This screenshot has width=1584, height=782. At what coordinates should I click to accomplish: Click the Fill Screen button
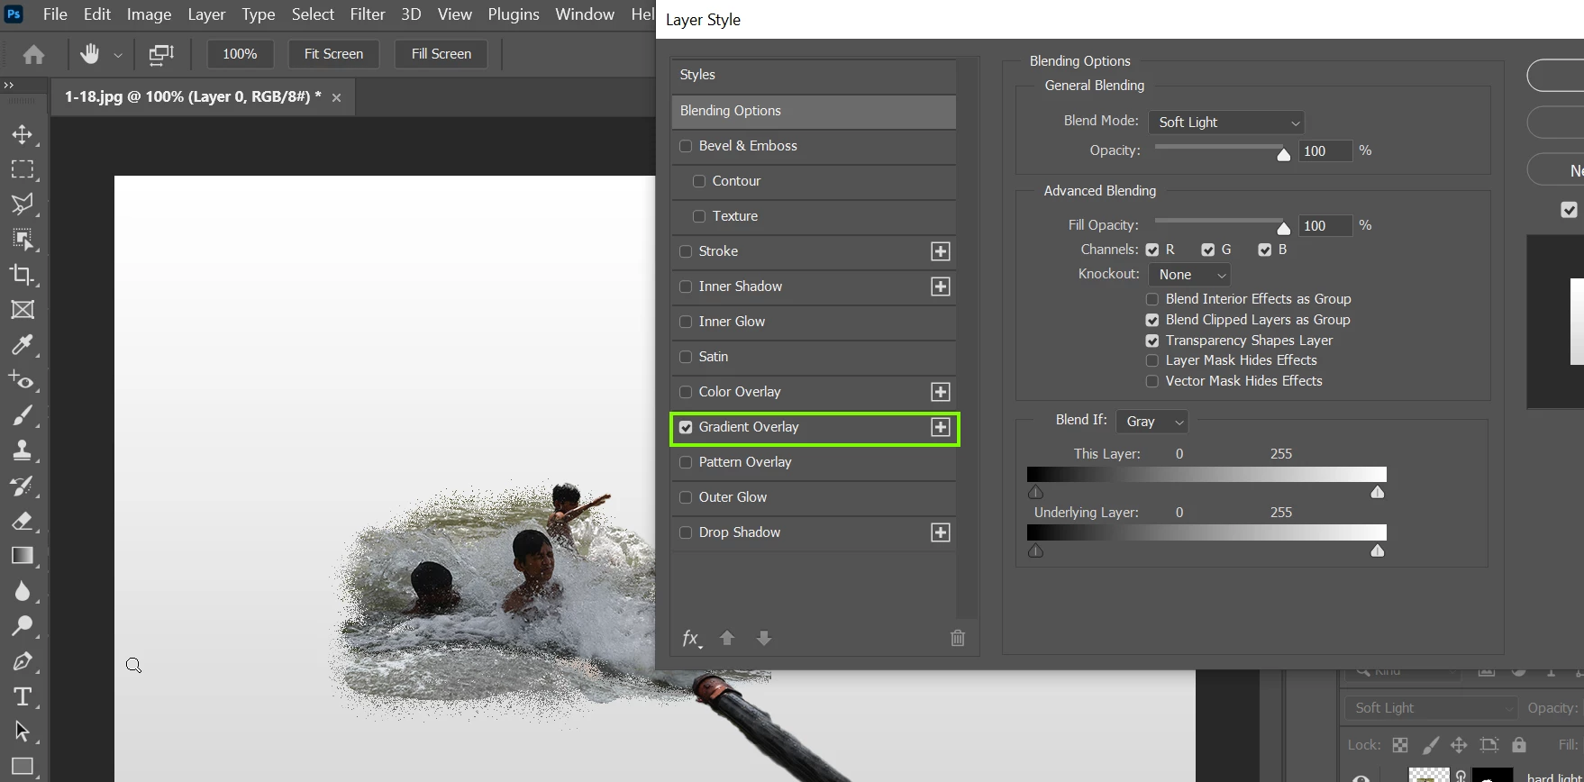(442, 54)
